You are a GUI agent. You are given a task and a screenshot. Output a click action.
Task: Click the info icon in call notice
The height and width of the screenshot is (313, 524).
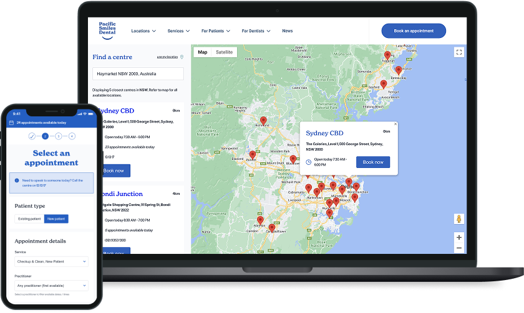point(17,180)
